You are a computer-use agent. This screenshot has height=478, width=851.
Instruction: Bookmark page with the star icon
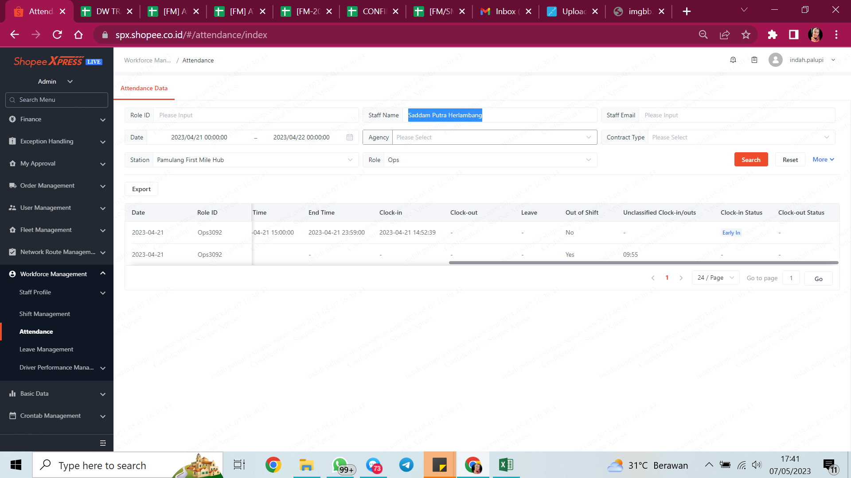[x=746, y=35]
